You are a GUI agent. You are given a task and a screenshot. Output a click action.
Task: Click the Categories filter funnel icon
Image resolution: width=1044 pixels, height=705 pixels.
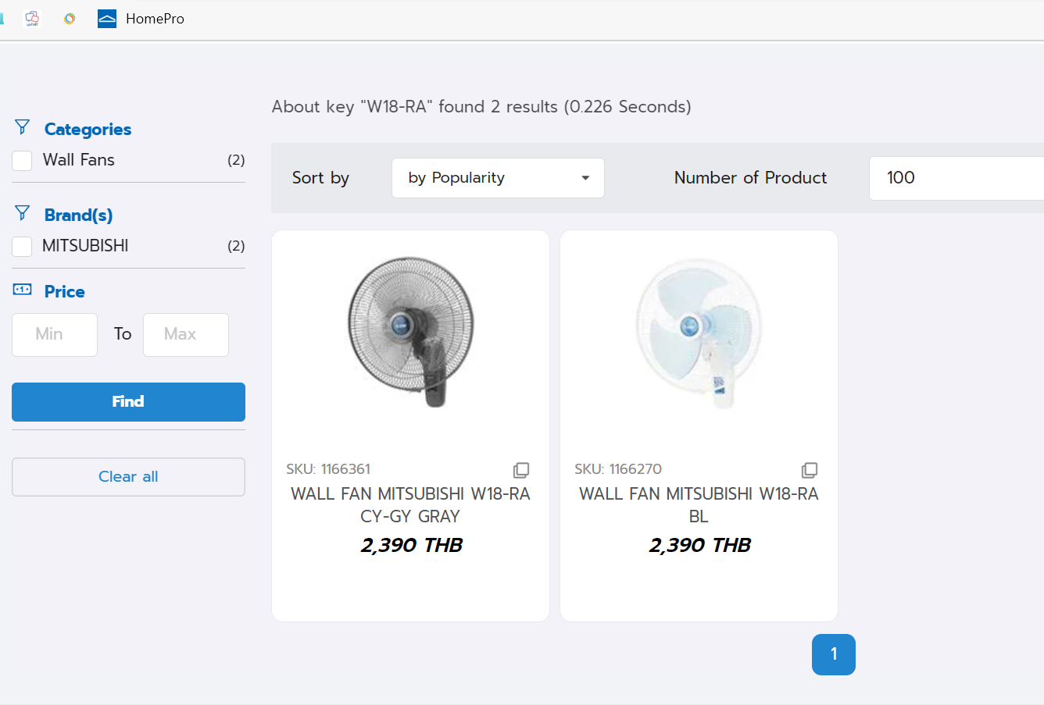[x=22, y=127]
